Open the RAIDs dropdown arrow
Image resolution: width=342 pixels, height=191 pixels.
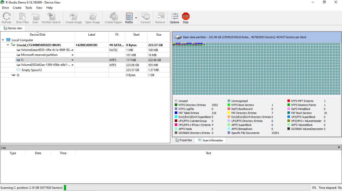(x=136, y=18)
